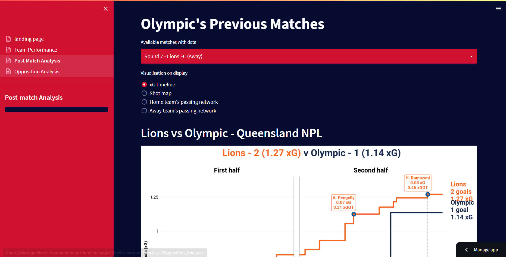
Task: Select the "Shot map" radio button
Action: pyautogui.click(x=144, y=93)
